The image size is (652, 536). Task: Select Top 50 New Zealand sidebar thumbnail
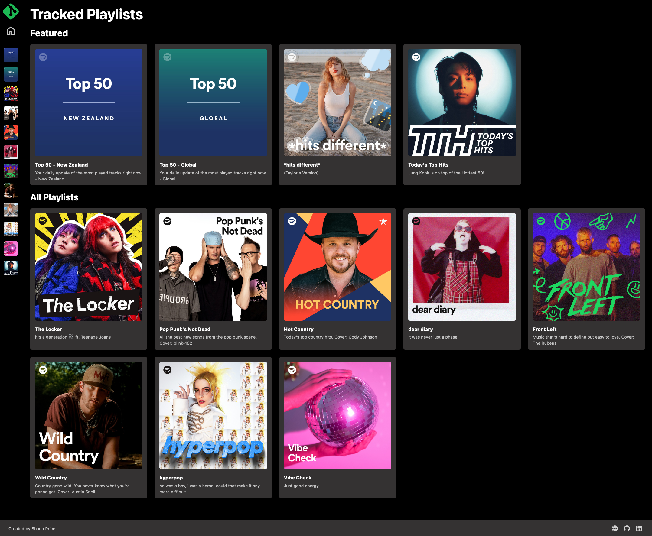[11, 55]
